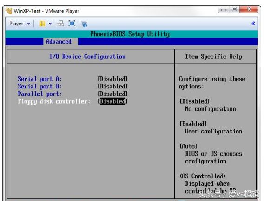Viewport: 264px width, 201px height.
Task: Click the yellow suspend/pause VM icon
Action: 42,24
